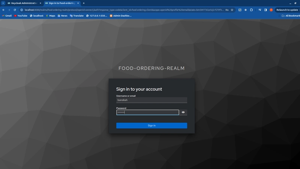This screenshot has height=169, width=300.
Task: Open the All Bookmarks folder
Action: (x=291, y=16)
